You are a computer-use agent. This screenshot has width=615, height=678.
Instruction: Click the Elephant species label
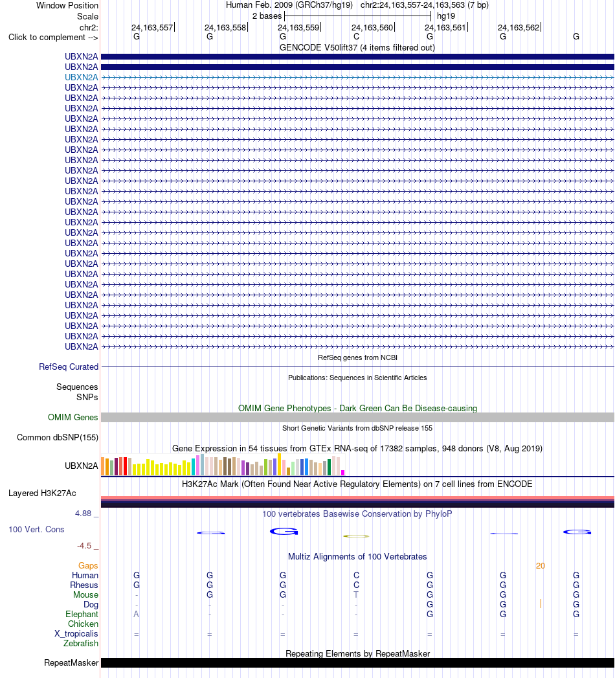[x=82, y=615]
